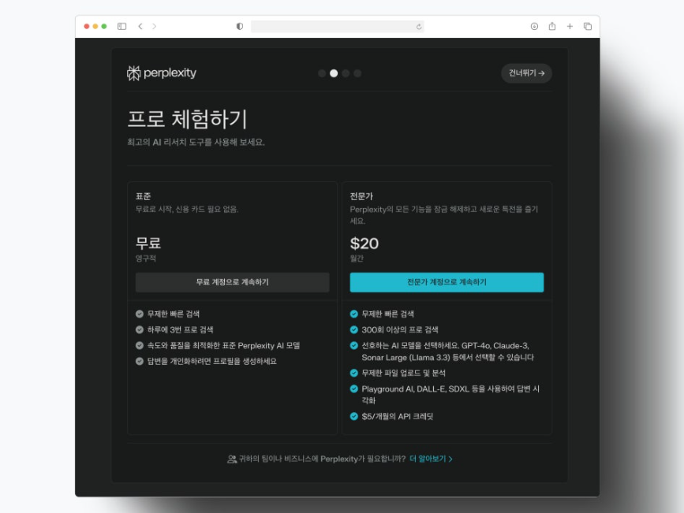Viewport: 684px width, 513px height.
Task: Click the Perplexity logo icon
Action: [134, 73]
